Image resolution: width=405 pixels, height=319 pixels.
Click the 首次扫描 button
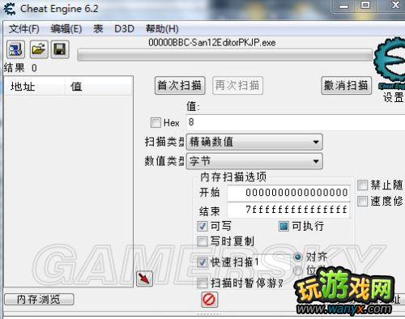[180, 86]
